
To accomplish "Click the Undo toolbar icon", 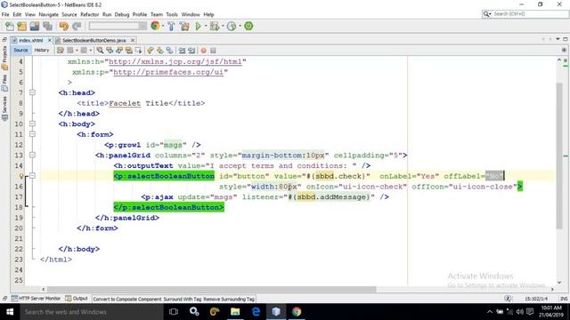I will 64,26.
